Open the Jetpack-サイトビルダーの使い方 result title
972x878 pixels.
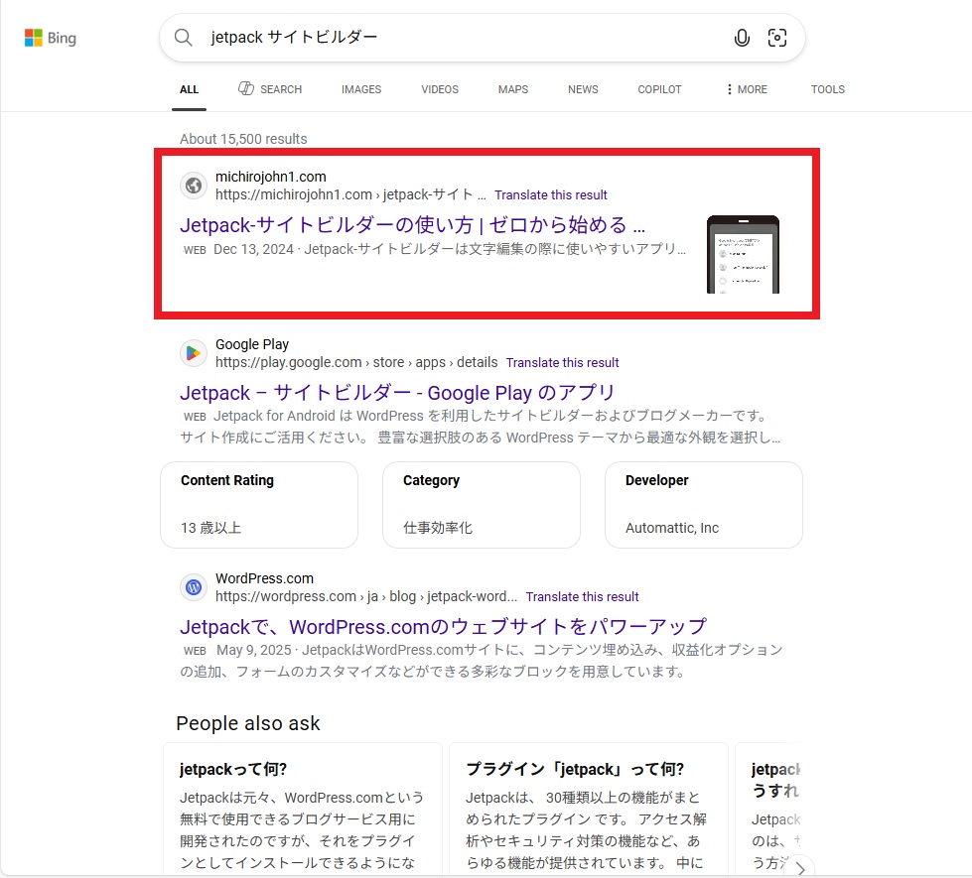(413, 224)
